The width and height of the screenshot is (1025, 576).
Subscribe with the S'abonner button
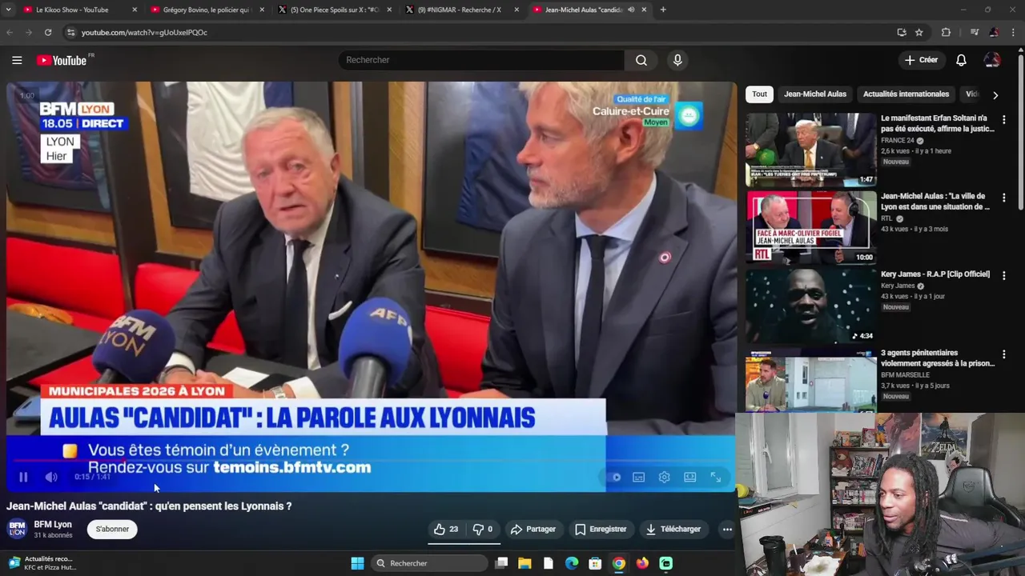(112, 529)
